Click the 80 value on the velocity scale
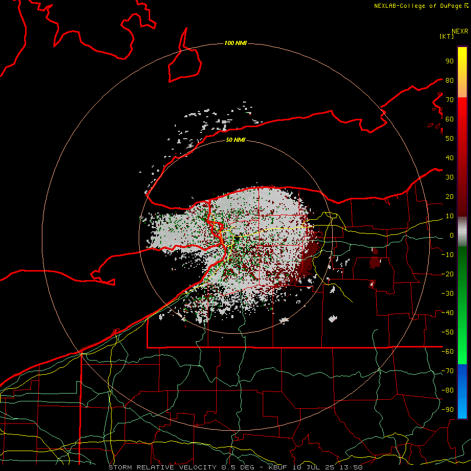Viewport: 471px width, 471px height. [450, 81]
